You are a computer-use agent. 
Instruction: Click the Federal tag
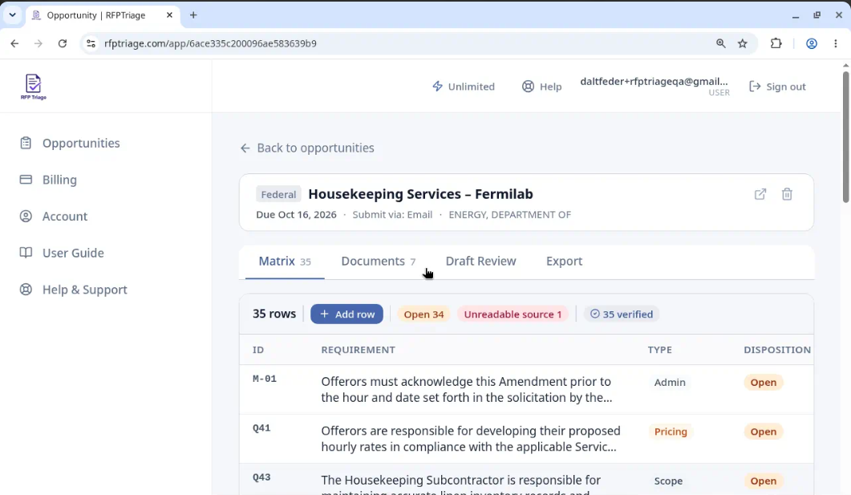click(x=278, y=194)
